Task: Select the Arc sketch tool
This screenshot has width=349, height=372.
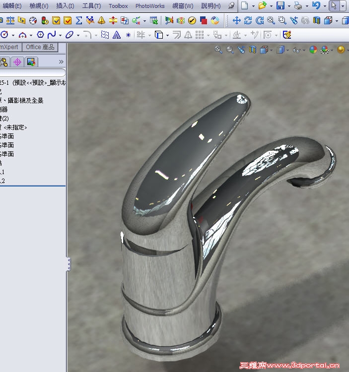Action: coord(22,35)
